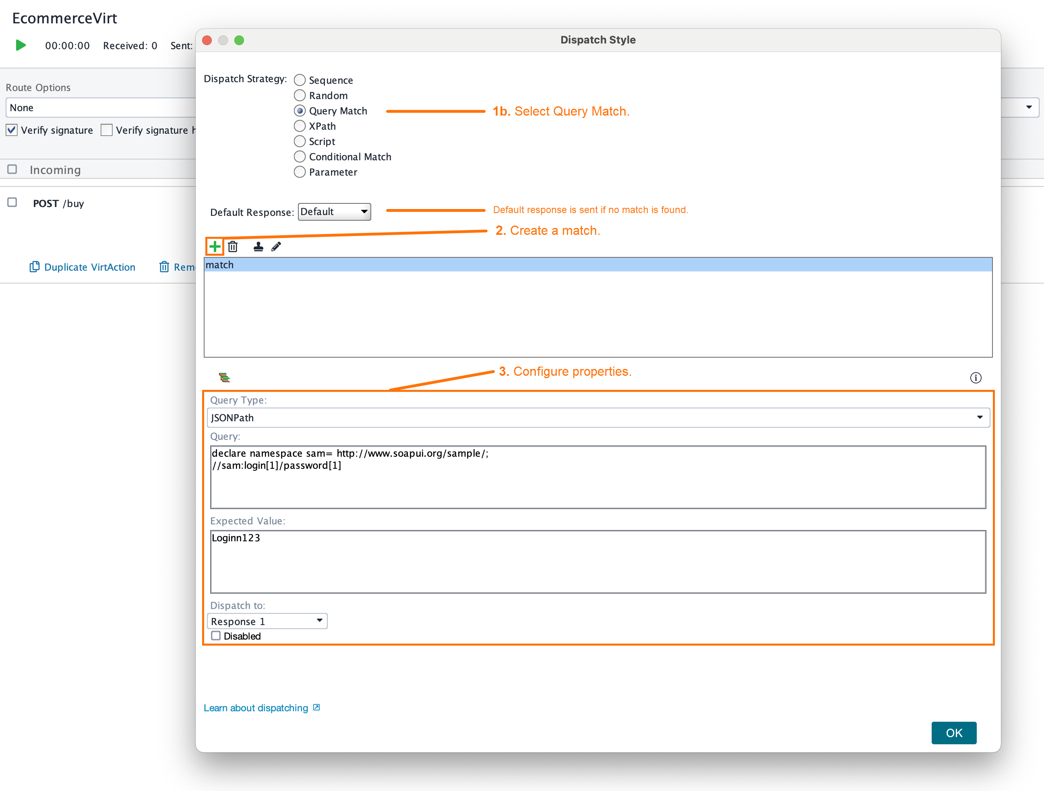
Task: Delete the selected match using trash icon
Action: 233,246
